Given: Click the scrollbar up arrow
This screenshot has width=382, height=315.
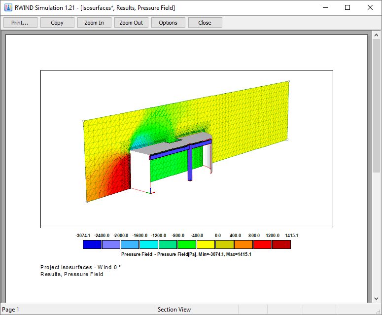Looking at the screenshot, I should point(376,35).
